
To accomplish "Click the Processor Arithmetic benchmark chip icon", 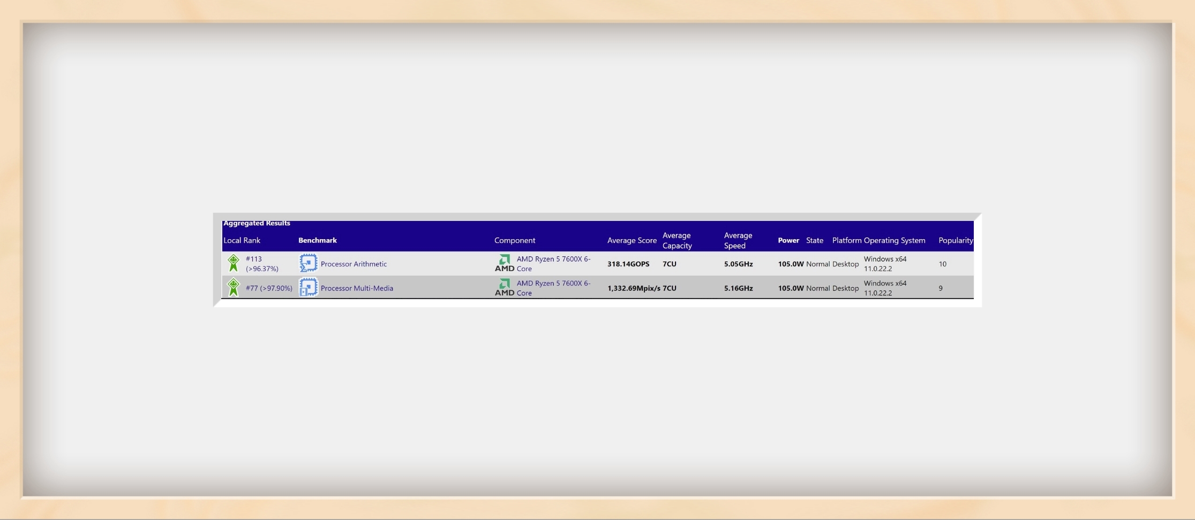I will click(x=308, y=263).
